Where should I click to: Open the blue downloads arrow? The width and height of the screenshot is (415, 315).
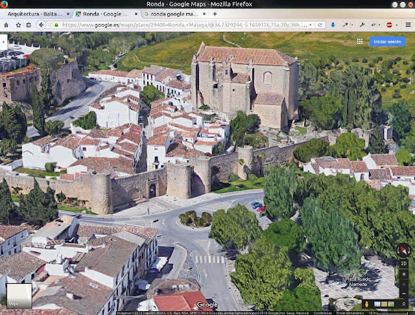click(333, 25)
